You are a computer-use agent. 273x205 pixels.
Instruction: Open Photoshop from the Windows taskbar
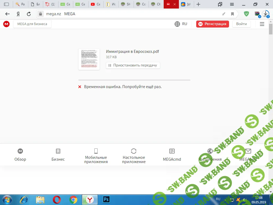coord(107,199)
